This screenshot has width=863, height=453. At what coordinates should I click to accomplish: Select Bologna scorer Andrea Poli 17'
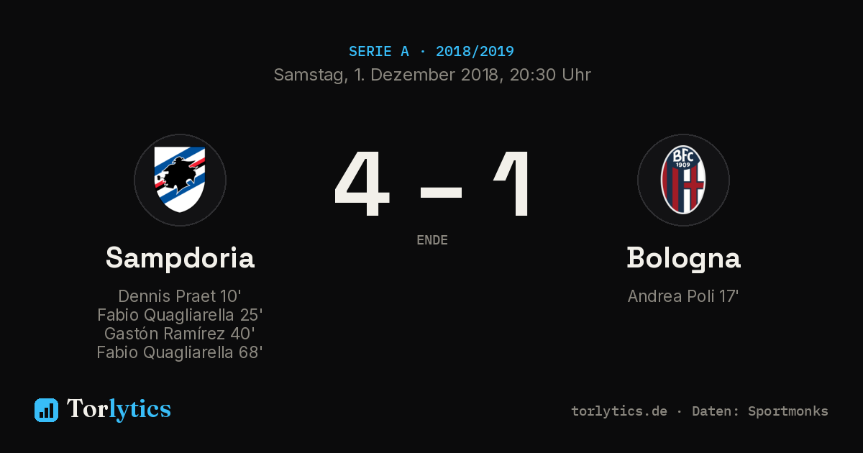coord(683,296)
